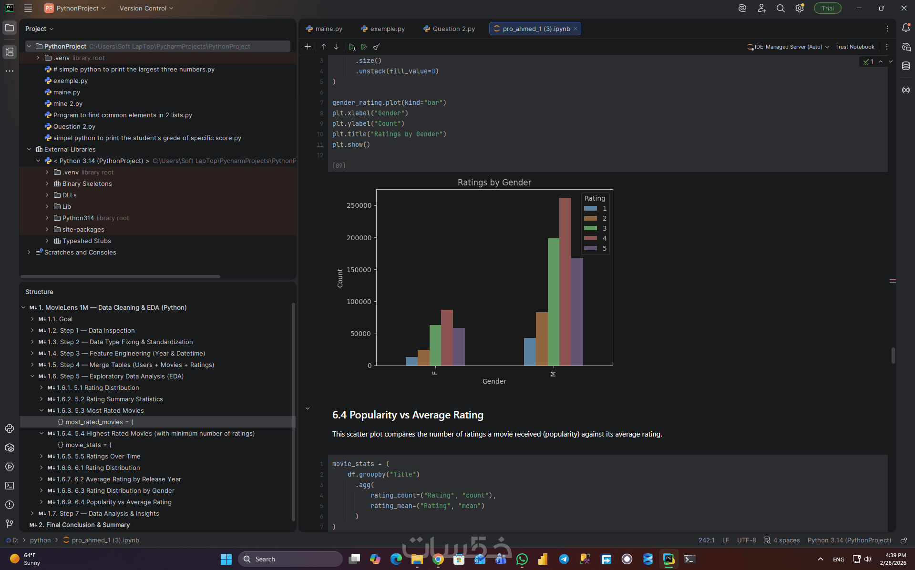Click the editor vertical scrollbar thumb

click(x=893, y=355)
